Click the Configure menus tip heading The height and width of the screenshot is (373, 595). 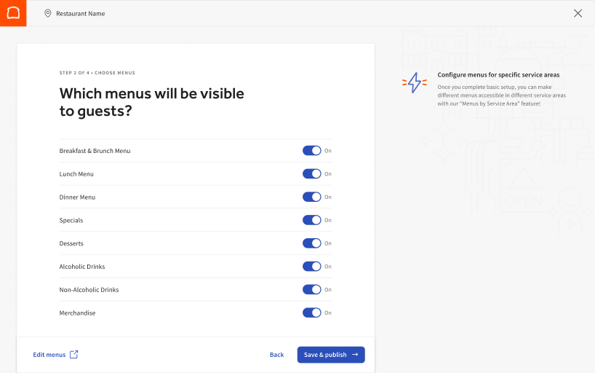click(498, 74)
